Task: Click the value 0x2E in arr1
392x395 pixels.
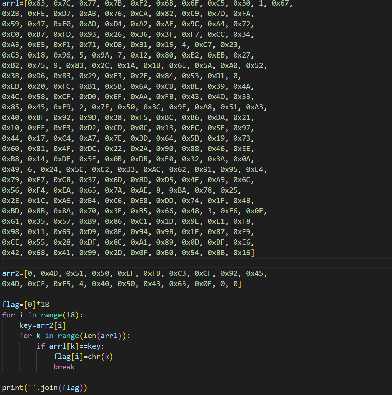Action: pyautogui.click(x=11, y=201)
